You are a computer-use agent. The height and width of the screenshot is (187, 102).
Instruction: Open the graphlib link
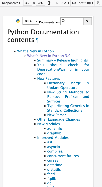coord(54,133)
